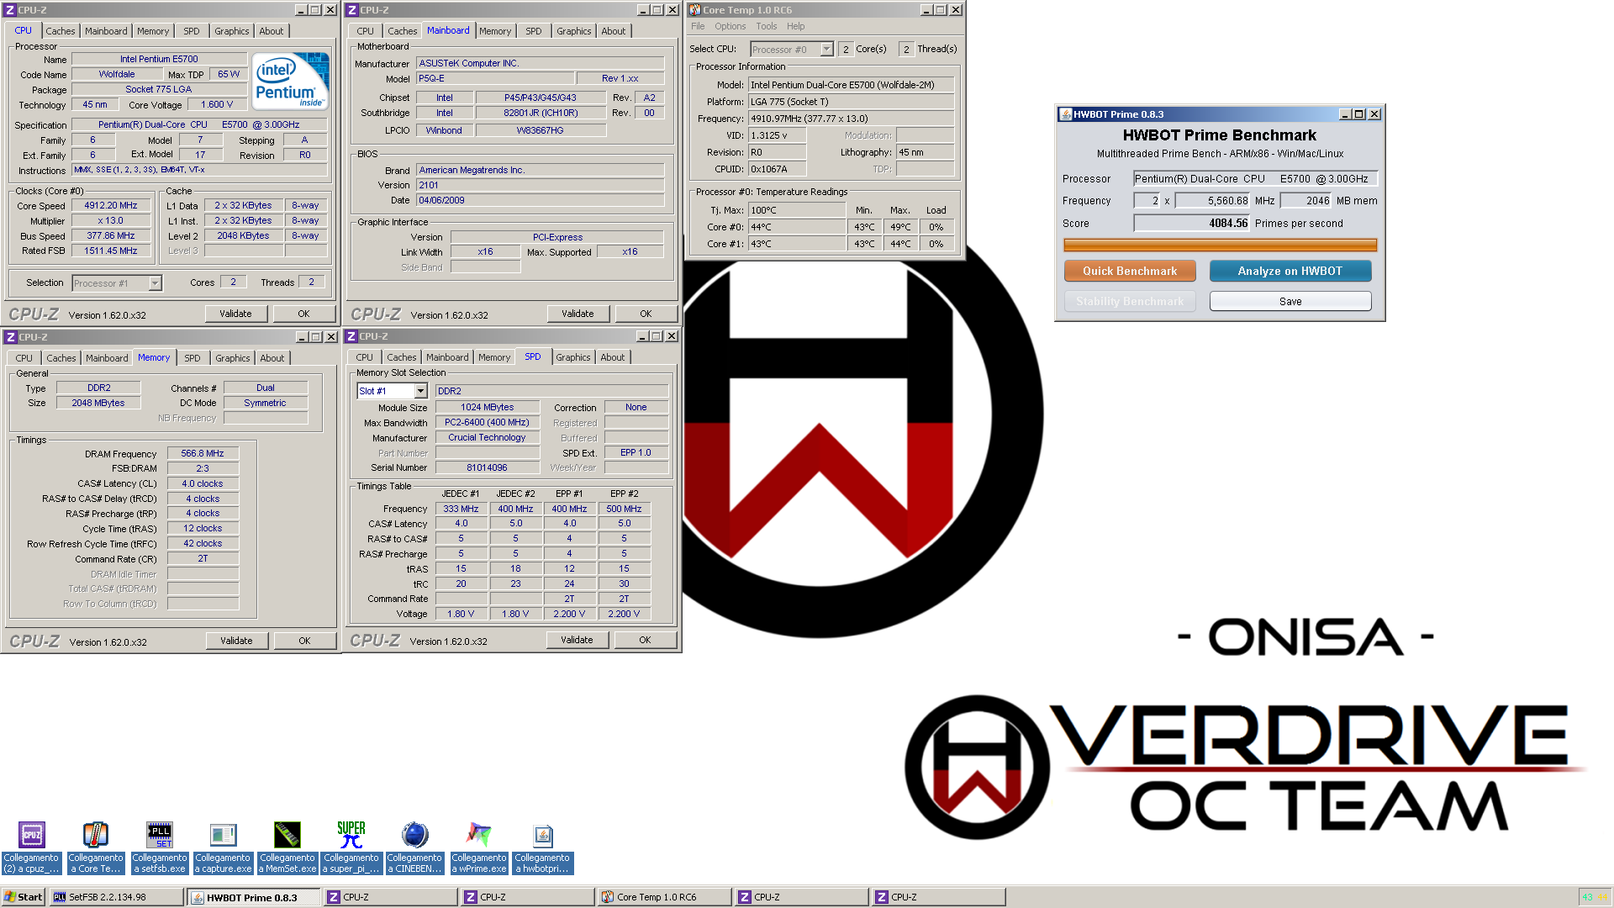1614x908 pixels.
Task: Click Z icon of CPU-Z Memory window title
Action: [x=11, y=336]
